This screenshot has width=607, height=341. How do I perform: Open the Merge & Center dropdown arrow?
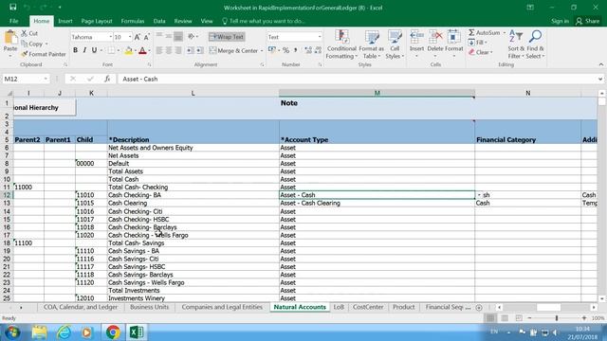(x=262, y=50)
